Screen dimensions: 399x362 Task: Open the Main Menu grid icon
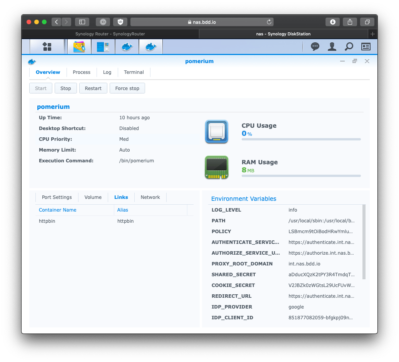coord(47,46)
